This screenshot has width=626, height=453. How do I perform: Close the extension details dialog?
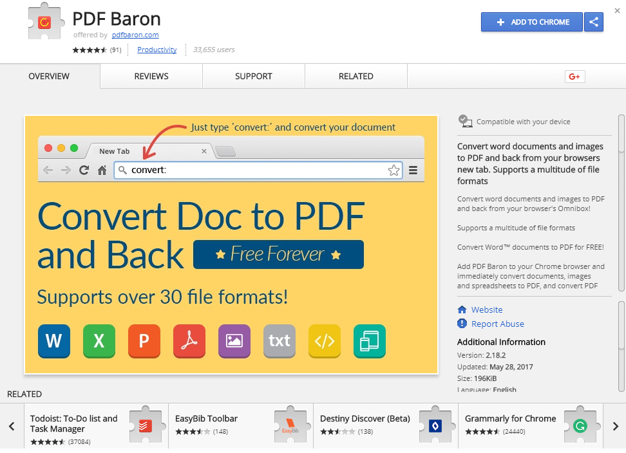click(x=618, y=10)
